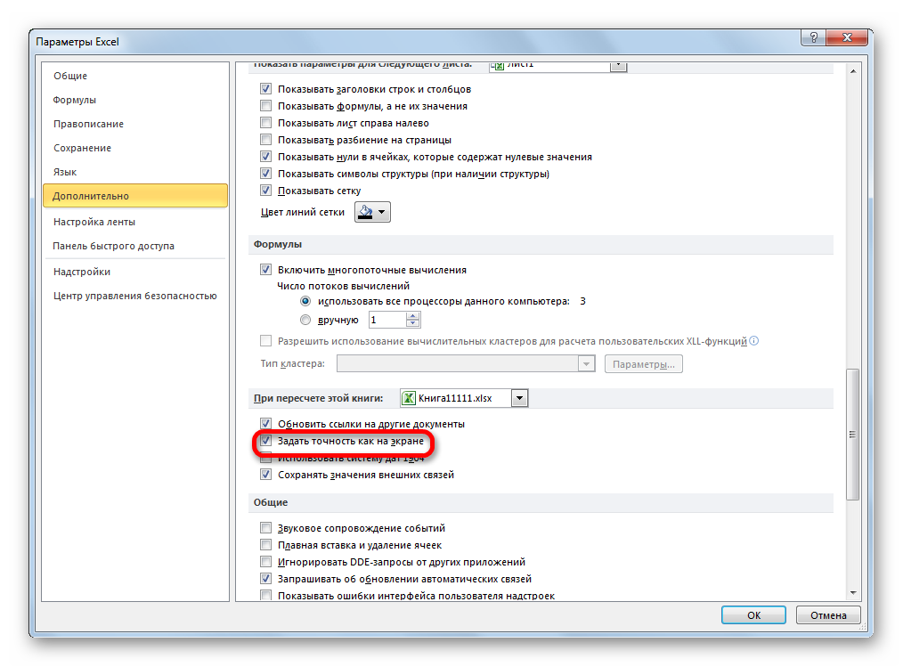The height and width of the screenshot is (667, 903).
Task: Enable Звуковое сопровождение событий checkbox
Action: click(265, 528)
